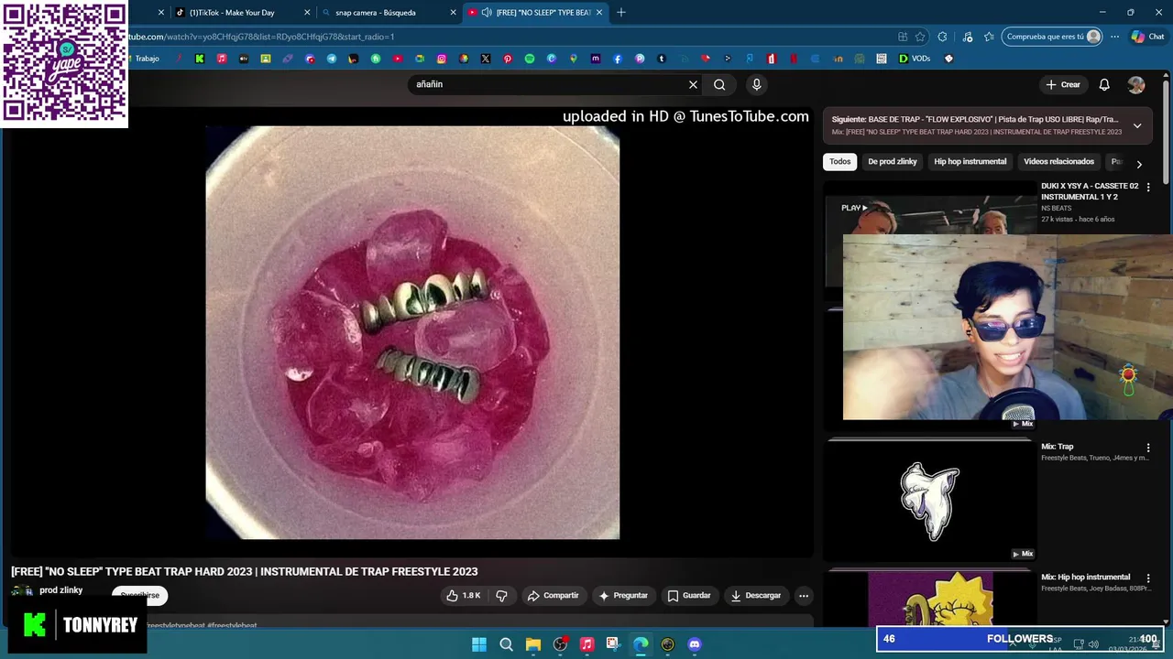Open the Instagram bookmark
Image resolution: width=1173 pixels, height=659 pixels.
coord(442,59)
